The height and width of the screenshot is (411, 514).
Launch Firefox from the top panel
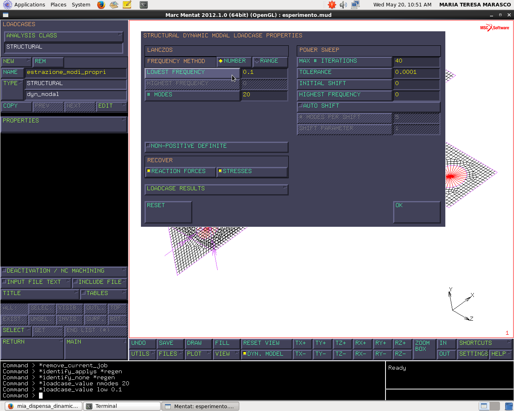click(x=101, y=5)
